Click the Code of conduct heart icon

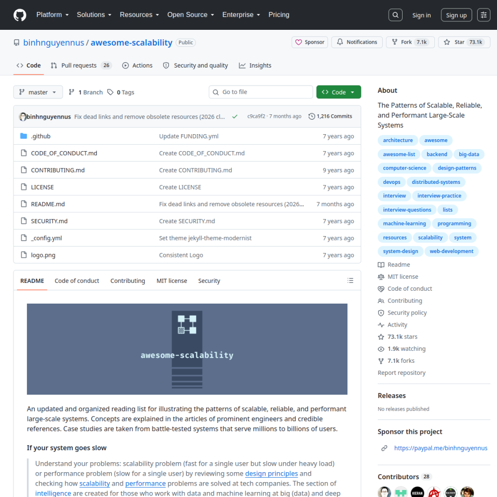(x=381, y=289)
